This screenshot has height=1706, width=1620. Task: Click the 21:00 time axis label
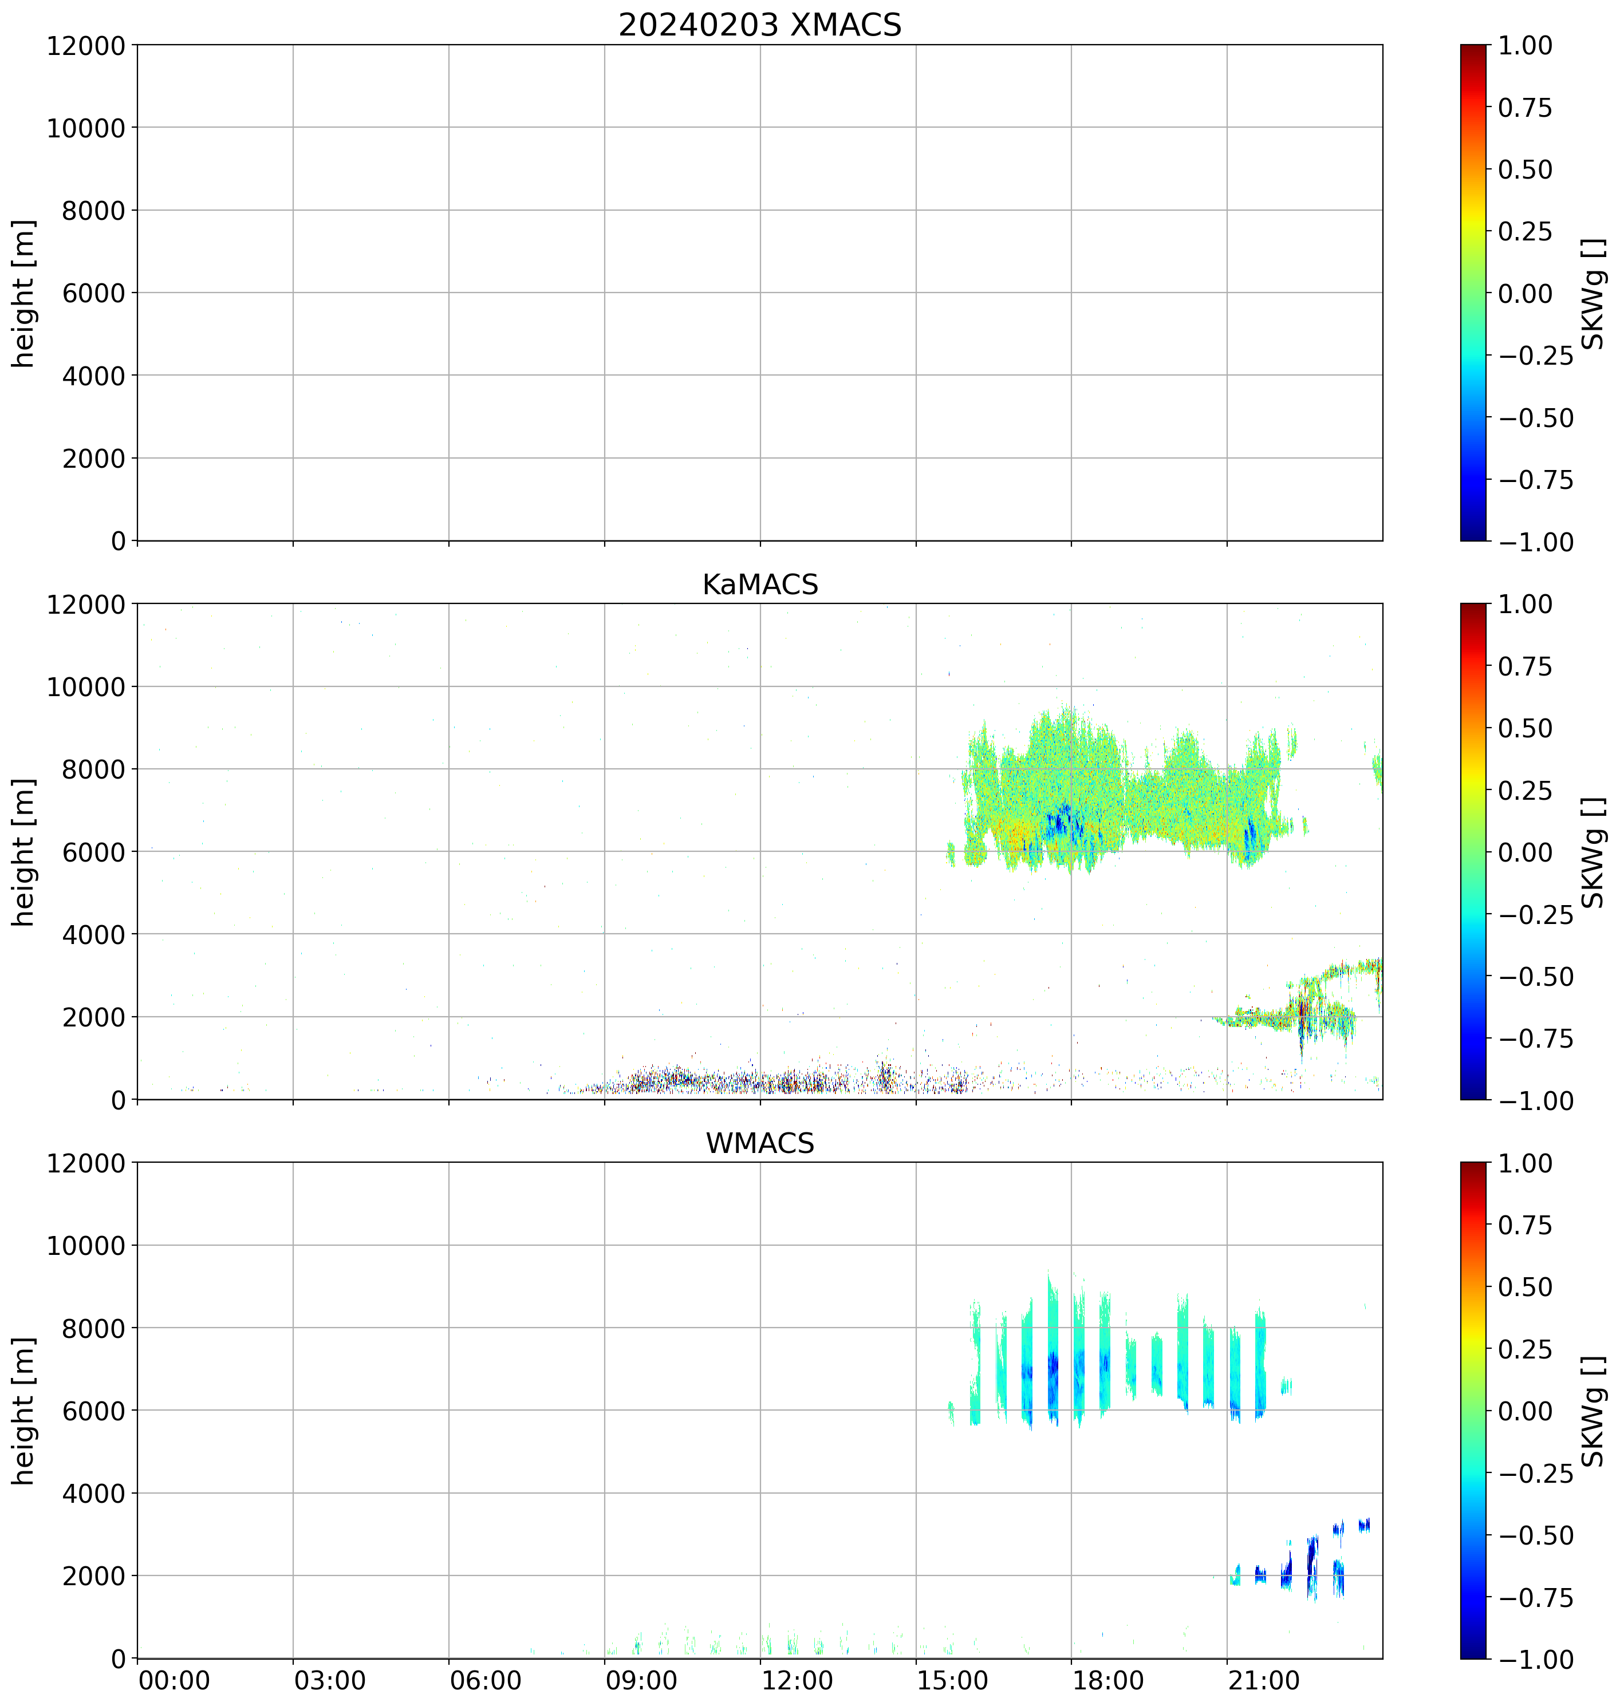(x=1263, y=1680)
